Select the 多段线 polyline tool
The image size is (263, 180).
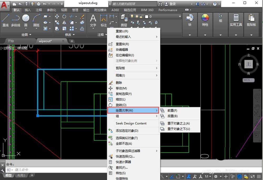click(16, 21)
